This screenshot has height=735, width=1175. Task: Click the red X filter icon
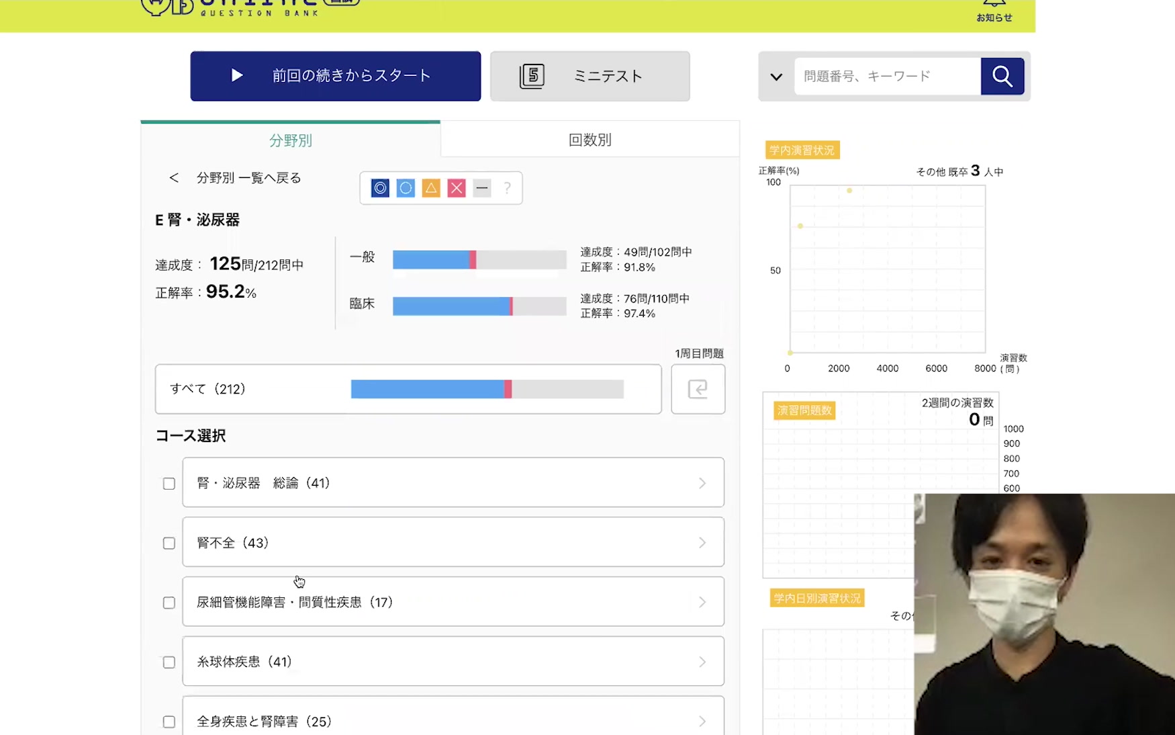457,188
